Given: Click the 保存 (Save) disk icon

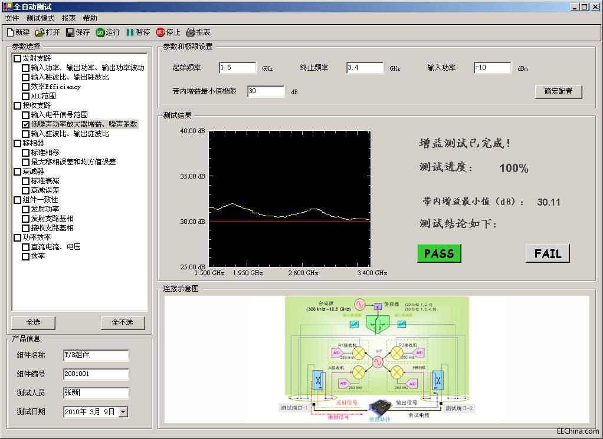Looking at the screenshot, I should [x=70, y=32].
